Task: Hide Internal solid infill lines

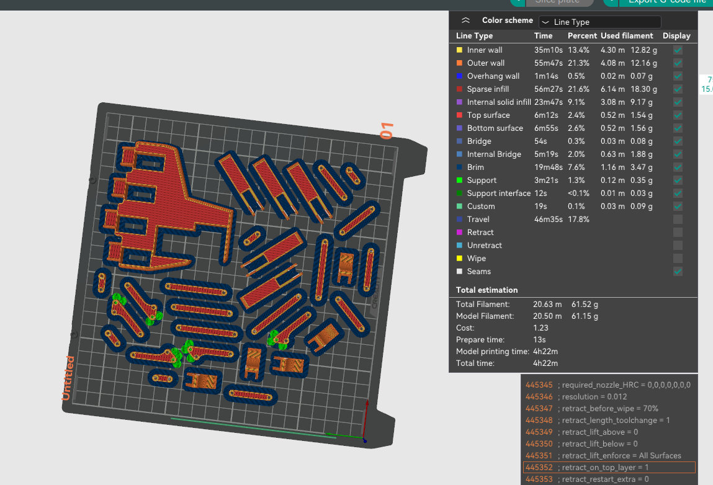Action: pyautogui.click(x=678, y=102)
